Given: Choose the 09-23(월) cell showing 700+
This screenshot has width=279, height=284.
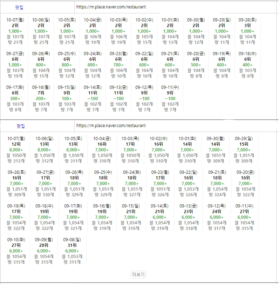Looking at the screenshot, I should click(x=118, y=65).
